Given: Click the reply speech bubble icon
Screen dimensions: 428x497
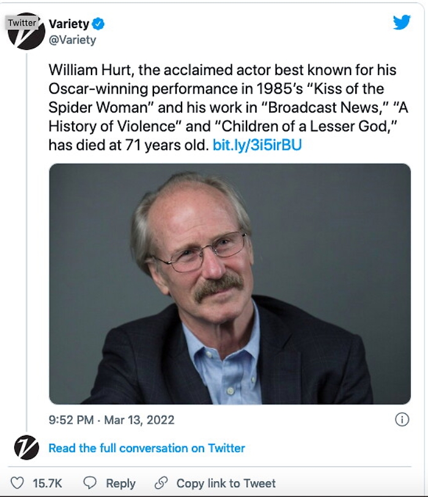Looking at the screenshot, I should point(90,483).
